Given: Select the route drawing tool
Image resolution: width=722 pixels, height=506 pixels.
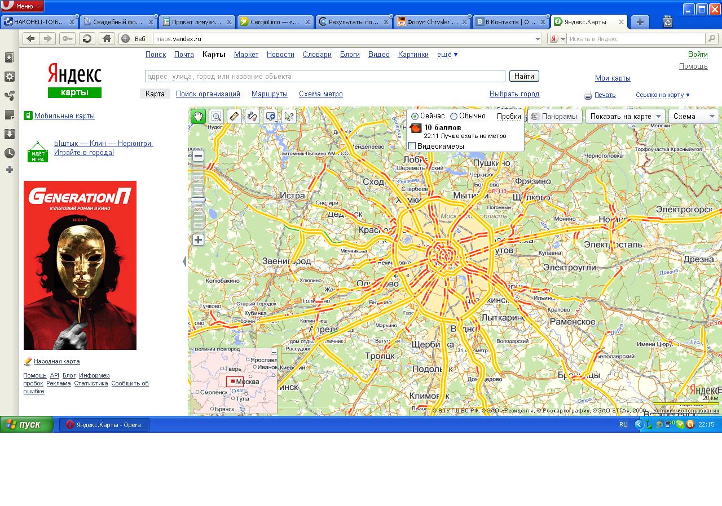Looking at the screenshot, I should (252, 116).
